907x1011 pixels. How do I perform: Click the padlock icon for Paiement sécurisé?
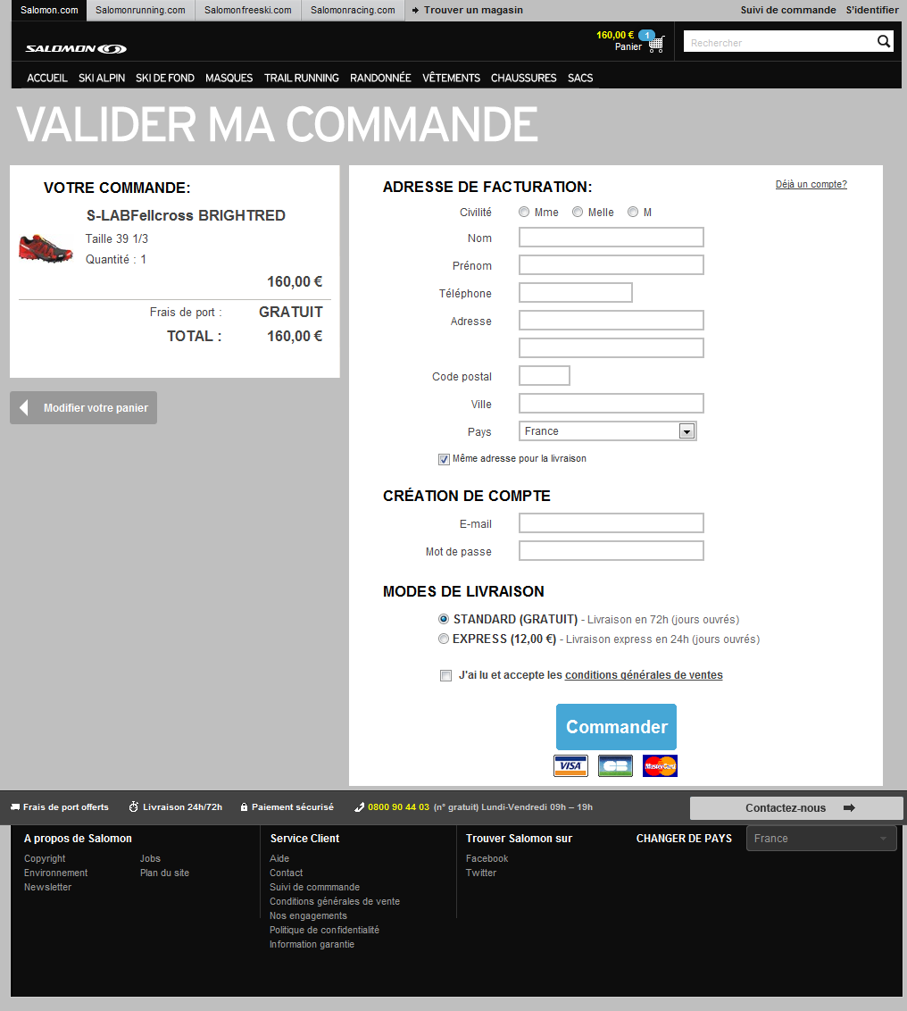(244, 806)
